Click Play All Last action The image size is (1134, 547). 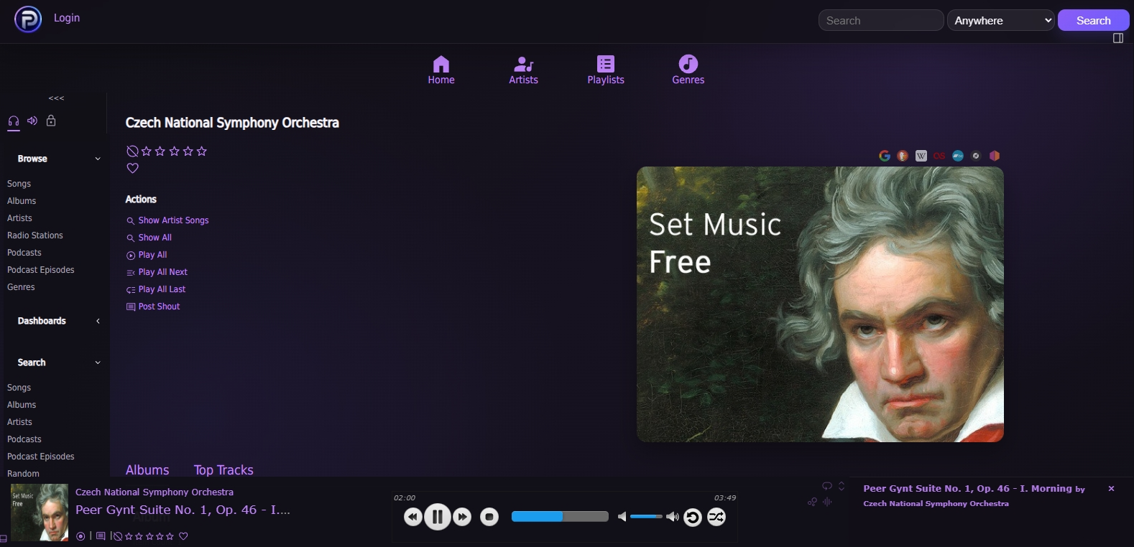156,289
